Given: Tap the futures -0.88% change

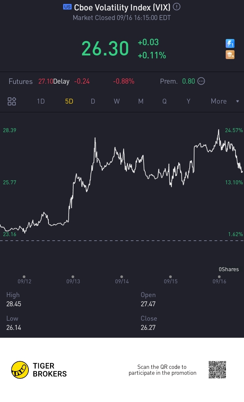Looking at the screenshot, I should click(x=124, y=81).
